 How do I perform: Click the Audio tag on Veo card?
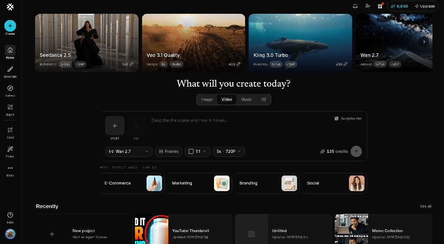pos(176,64)
